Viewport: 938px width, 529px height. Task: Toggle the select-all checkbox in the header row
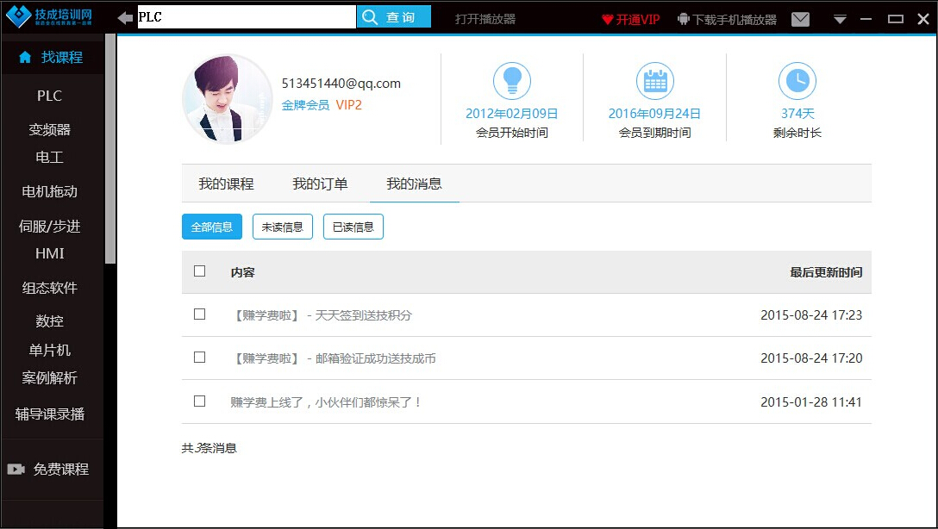point(200,271)
